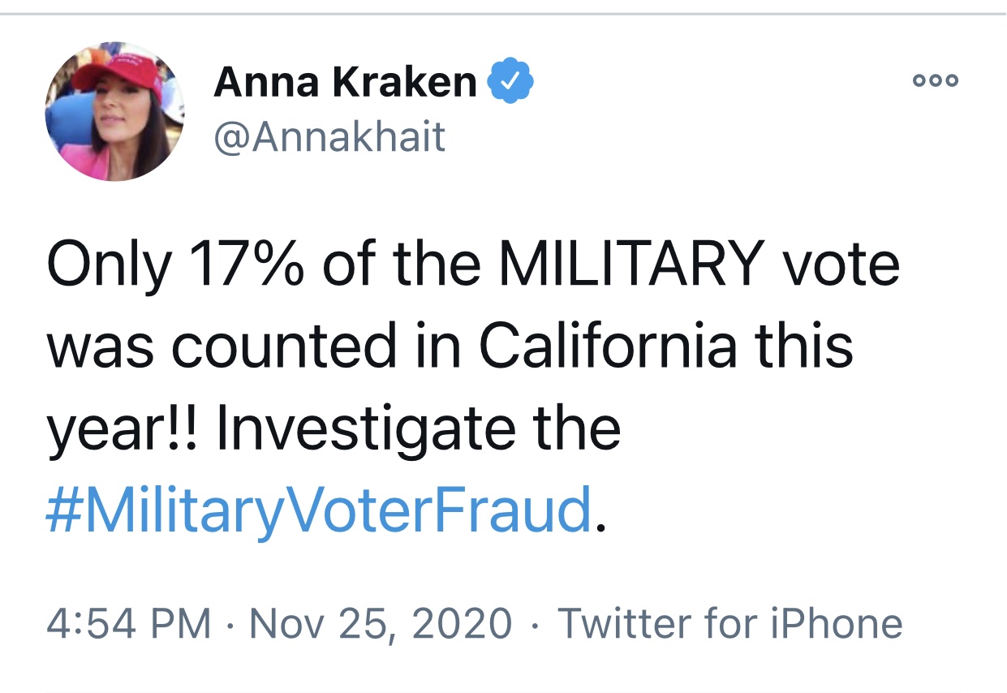Open the #MilitaryVoterFraud hashtag
The height and width of the screenshot is (693, 1007).
[x=318, y=509]
